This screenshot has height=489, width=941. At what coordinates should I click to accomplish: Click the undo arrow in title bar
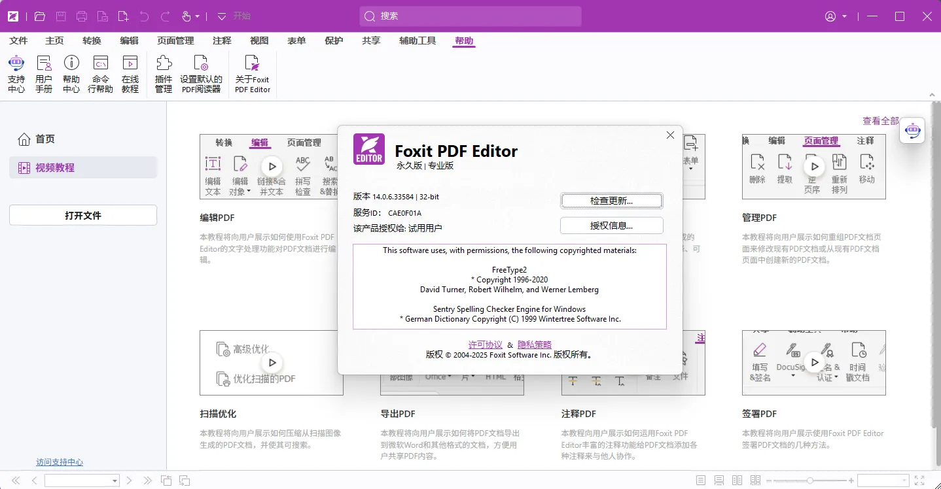145,16
